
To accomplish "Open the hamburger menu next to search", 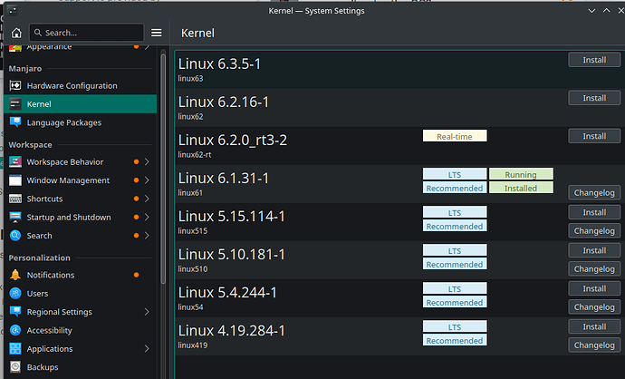I will [x=156, y=33].
